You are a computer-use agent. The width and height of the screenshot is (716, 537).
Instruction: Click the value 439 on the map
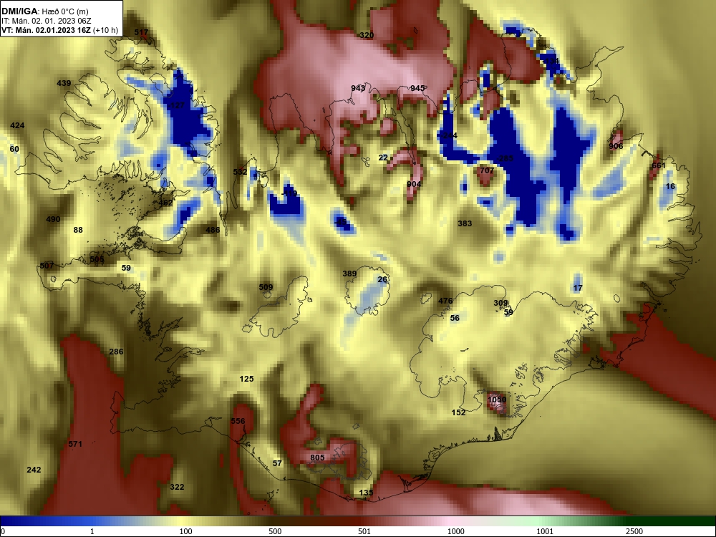(64, 83)
